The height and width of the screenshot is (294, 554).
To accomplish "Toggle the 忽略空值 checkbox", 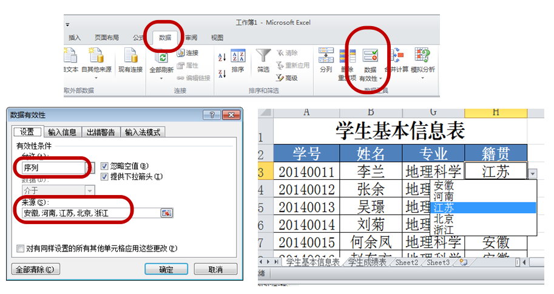I will tap(104, 166).
